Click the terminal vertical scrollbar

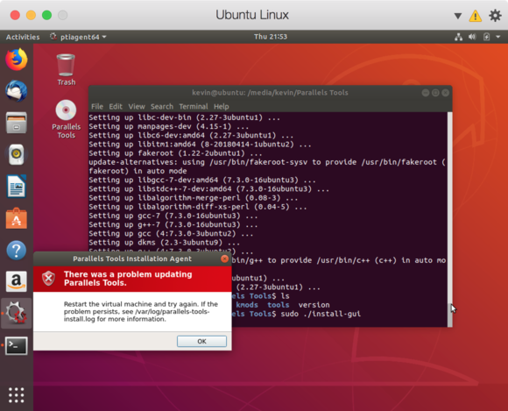tap(449, 219)
